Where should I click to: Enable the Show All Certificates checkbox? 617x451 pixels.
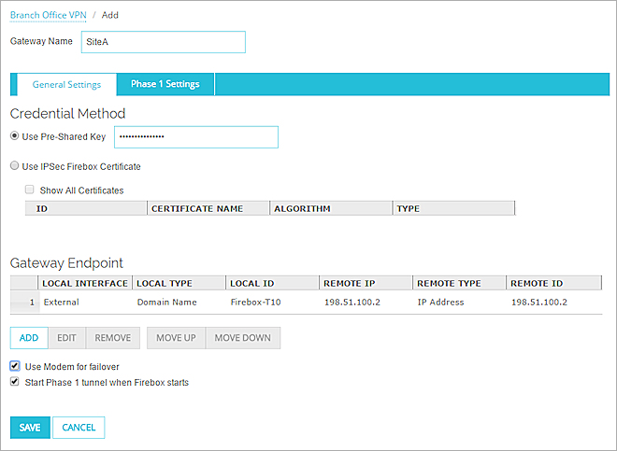pos(30,190)
